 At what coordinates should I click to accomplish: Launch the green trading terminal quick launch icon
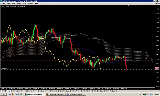(x=21, y=94)
